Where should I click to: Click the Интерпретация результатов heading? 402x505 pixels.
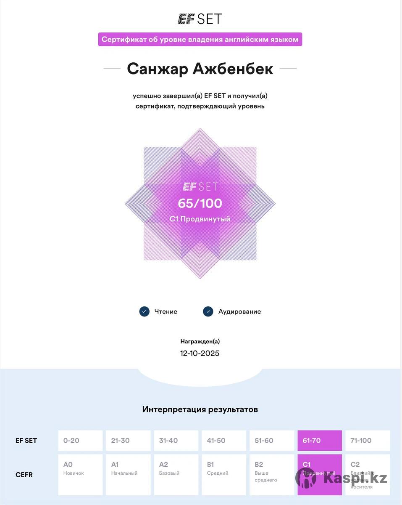click(200, 409)
